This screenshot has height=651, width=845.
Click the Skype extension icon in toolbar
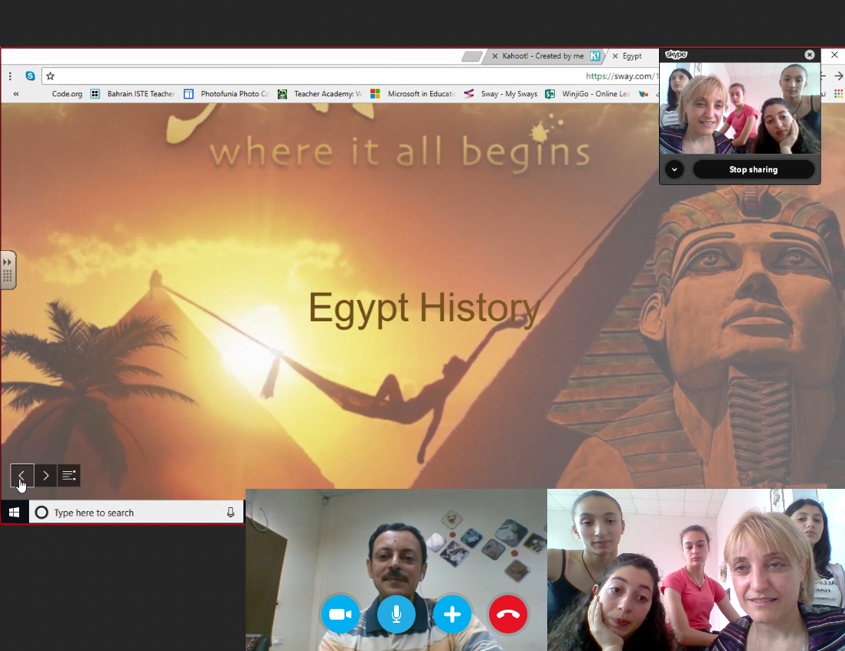(x=30, y=76)
